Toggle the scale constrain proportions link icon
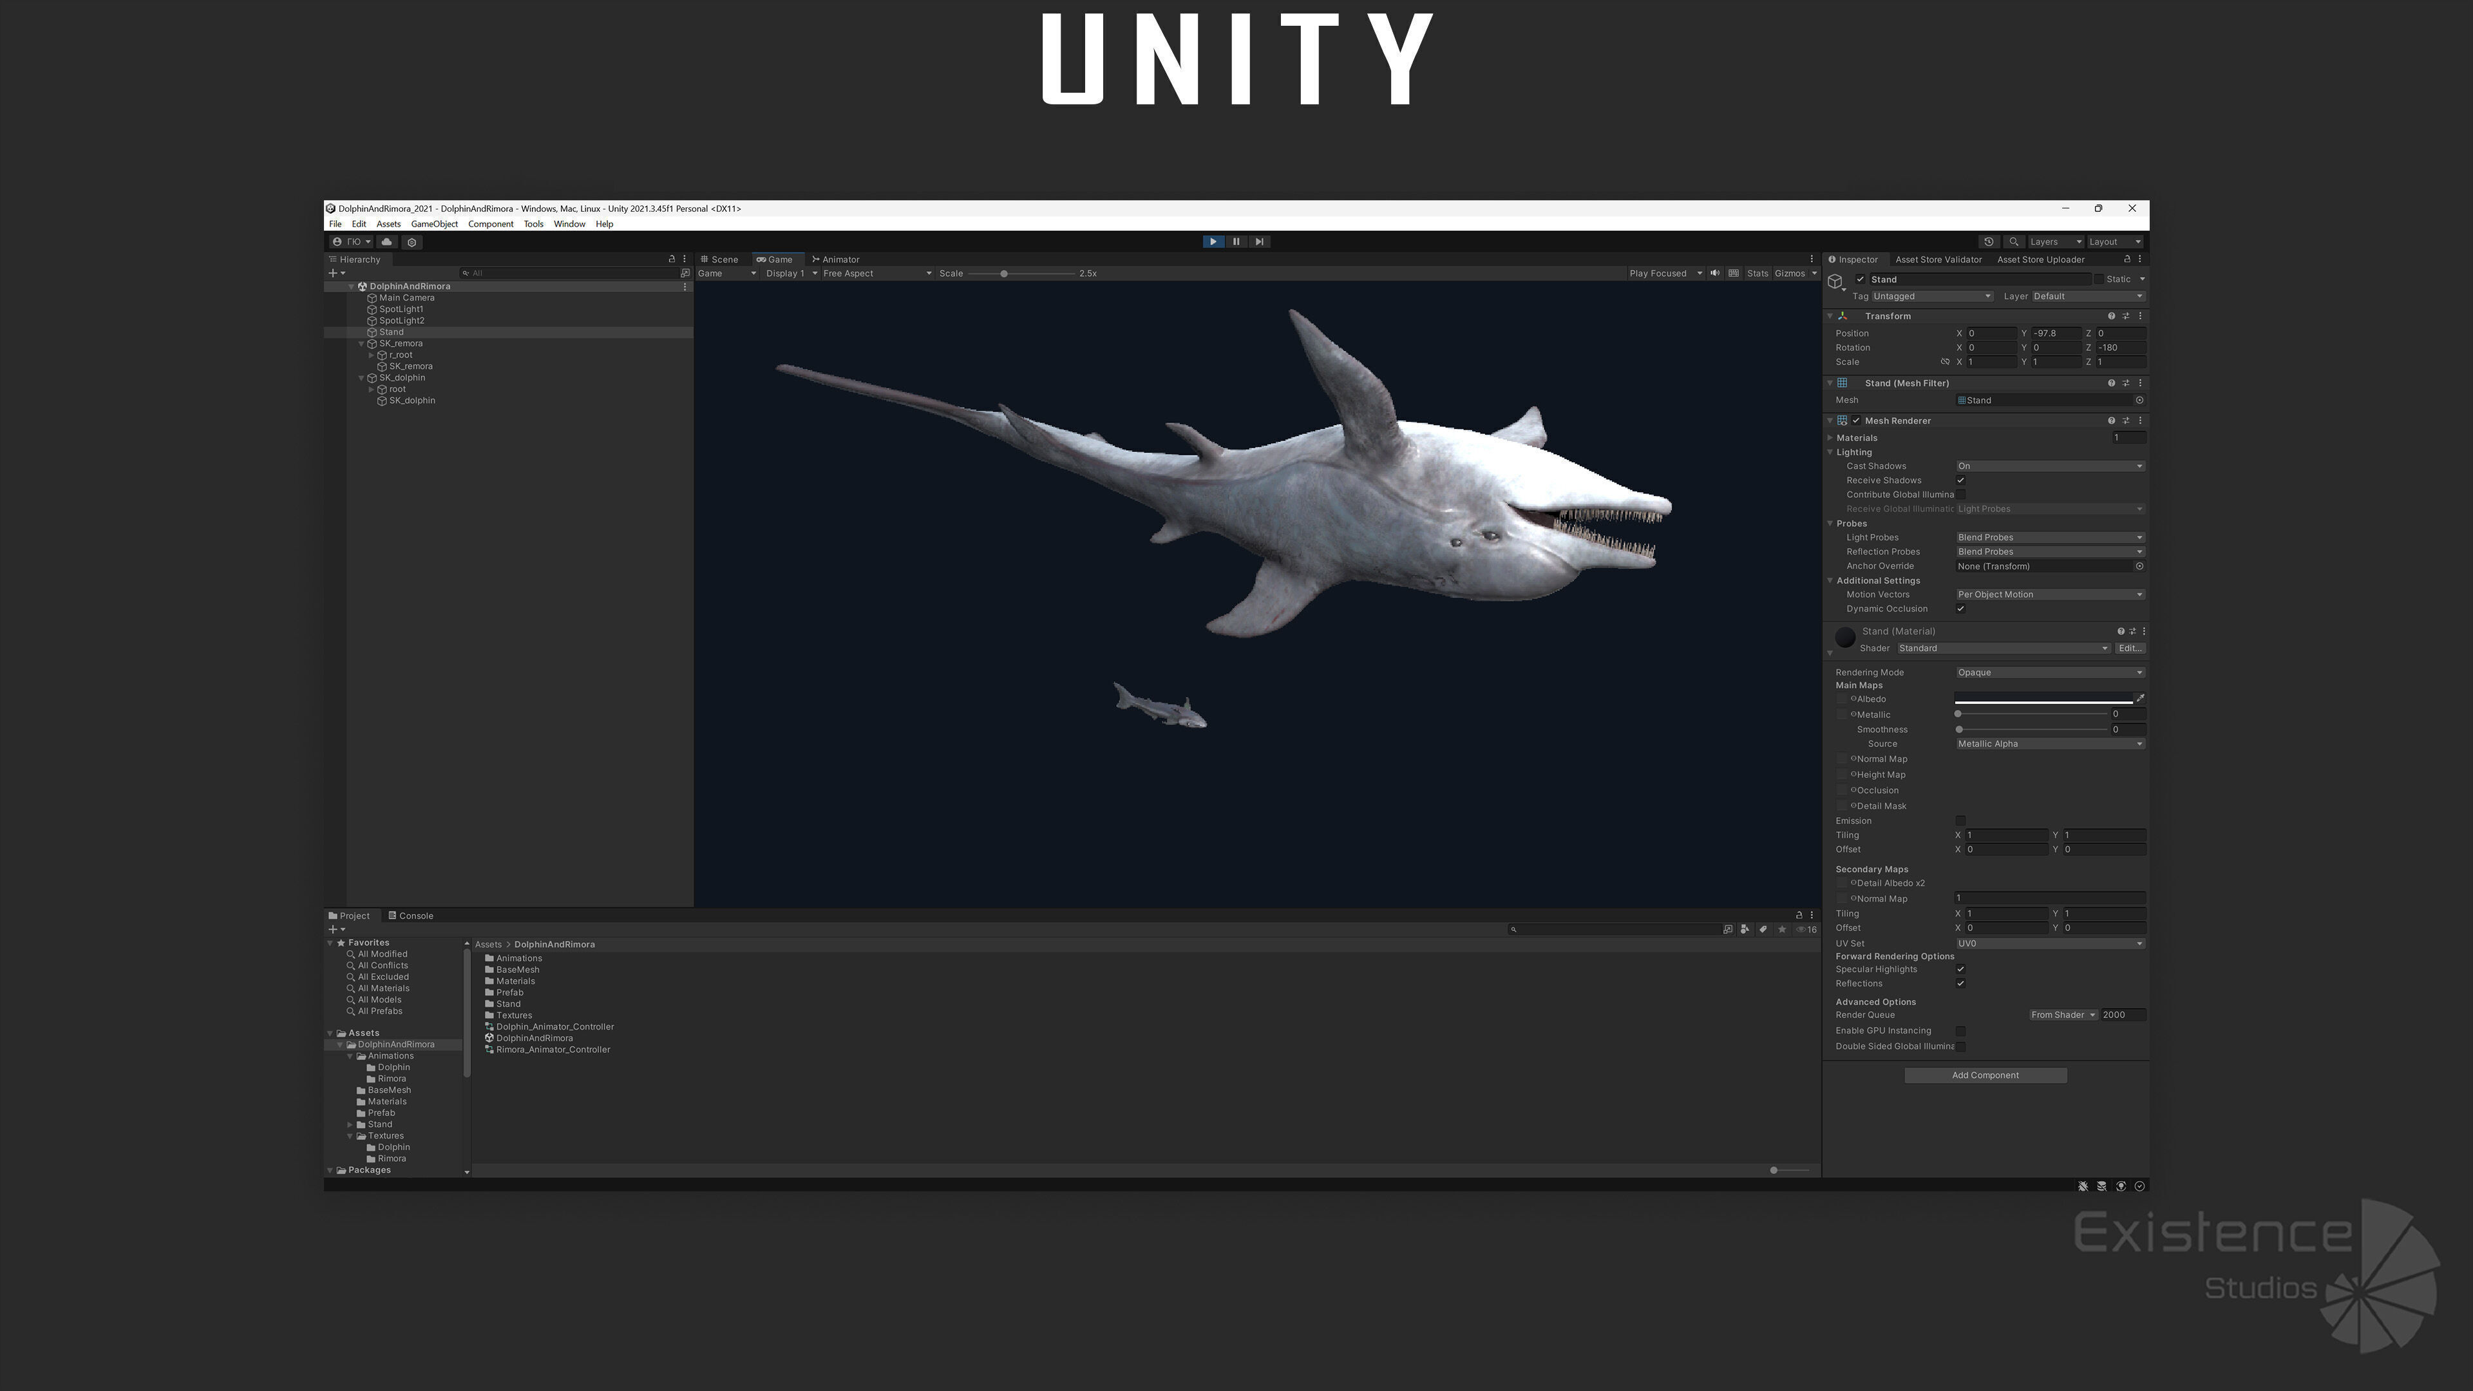The height and width of the screenshot is (1391, 2473). pyautogui.click(x=1945, y=362)
